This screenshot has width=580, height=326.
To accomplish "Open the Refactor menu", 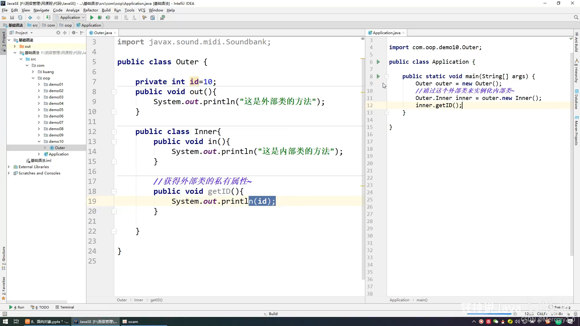I will coord(91,10).
